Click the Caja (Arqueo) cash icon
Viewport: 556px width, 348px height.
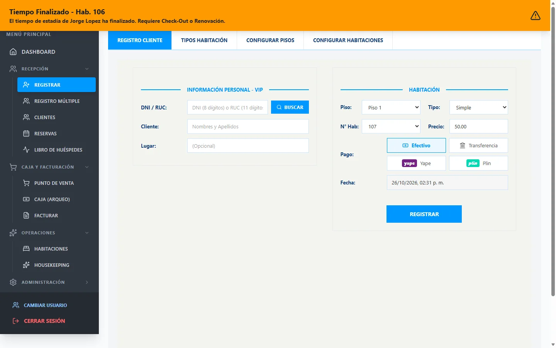pos(26,199)
